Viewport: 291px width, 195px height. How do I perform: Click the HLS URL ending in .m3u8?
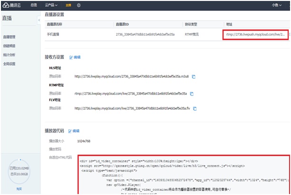[131, 76]
